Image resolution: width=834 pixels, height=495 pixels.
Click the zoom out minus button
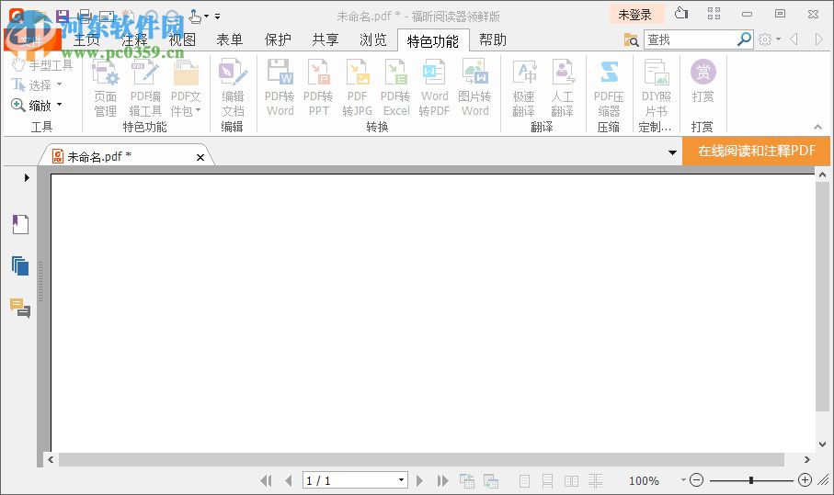(696, 480)
